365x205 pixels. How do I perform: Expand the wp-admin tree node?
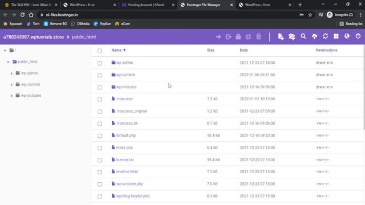11,73
